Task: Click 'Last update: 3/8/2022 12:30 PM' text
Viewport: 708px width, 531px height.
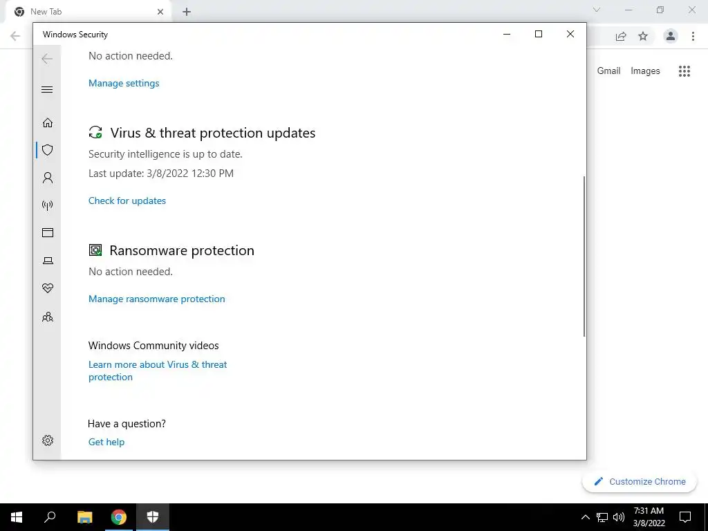Action: click(160, 174)
